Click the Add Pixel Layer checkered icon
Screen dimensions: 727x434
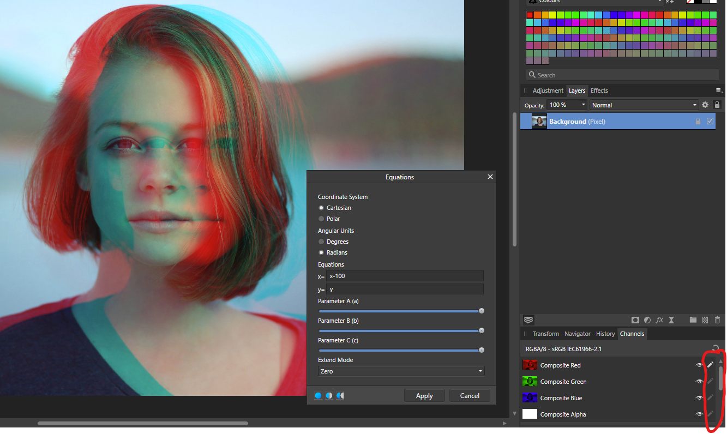pyautogui.click(x=705, y=320)
